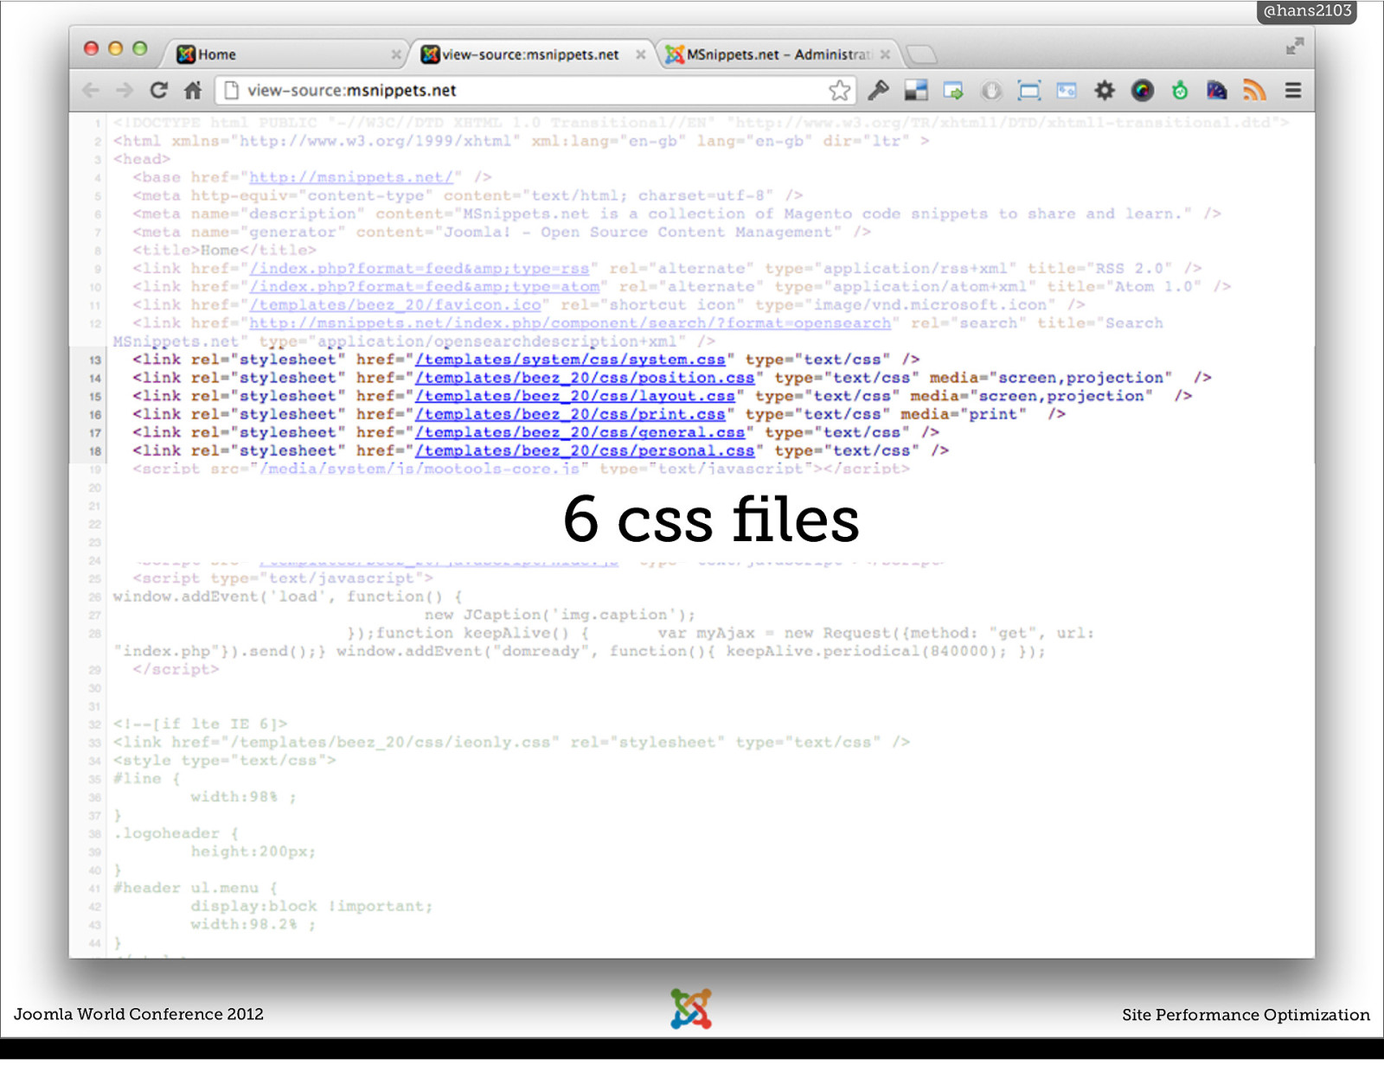Image resolution: width=1384 pixels, height=1065 pixels.
Task: Open the http://msnippets.net/ base link
Action: pyautogui.click(x=351, y=177)
